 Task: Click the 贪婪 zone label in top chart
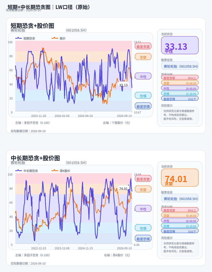143,57
